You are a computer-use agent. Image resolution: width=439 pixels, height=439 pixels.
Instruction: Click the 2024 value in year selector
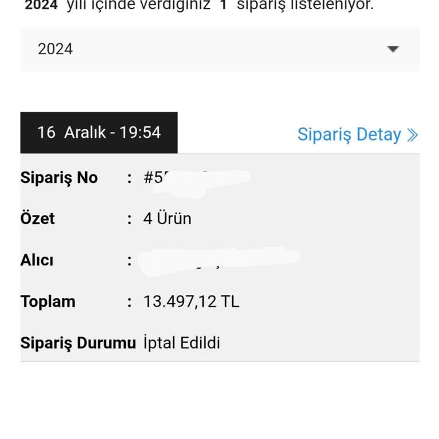pos(55,49)
